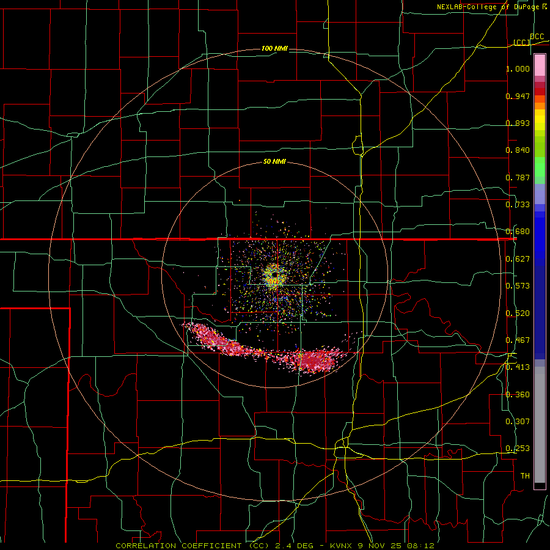The width and height of the screenshot is (550, 550).
Task: Pick the yellow band on the color bar
Action: tap(540, 120)
